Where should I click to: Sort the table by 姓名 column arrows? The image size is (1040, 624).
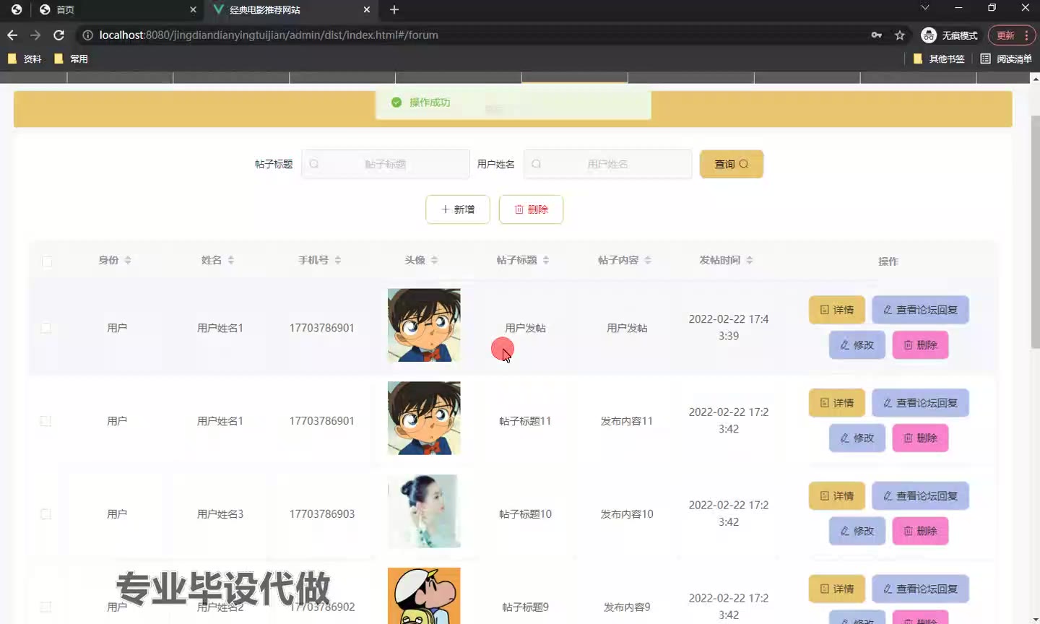(231, 260)
